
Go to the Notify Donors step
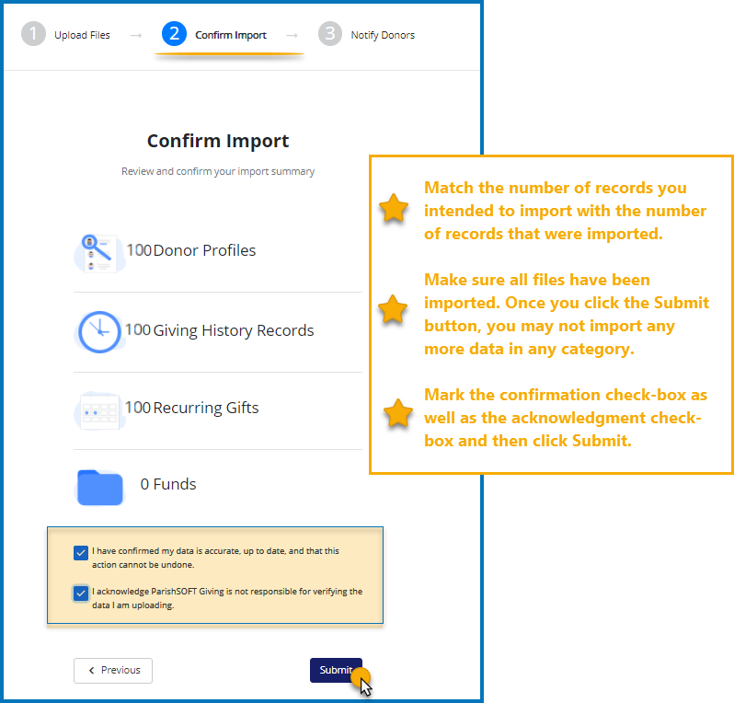click(x=383, y=35)
